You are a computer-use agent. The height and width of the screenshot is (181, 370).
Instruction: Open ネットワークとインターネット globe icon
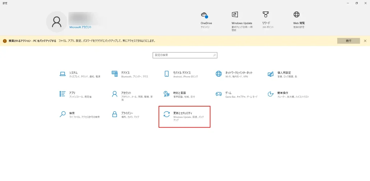tap(219, 74)
